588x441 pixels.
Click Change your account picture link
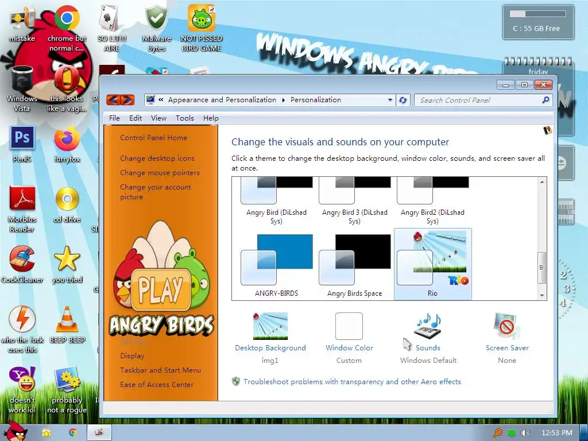[155, 192]
